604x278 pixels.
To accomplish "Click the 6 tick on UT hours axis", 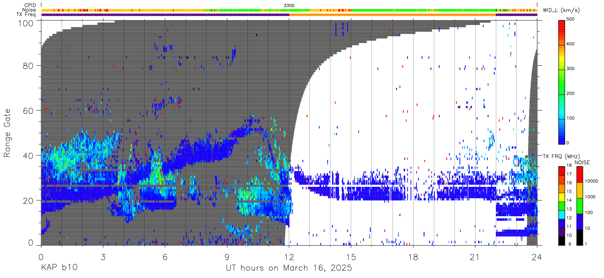I will (165, 256).
